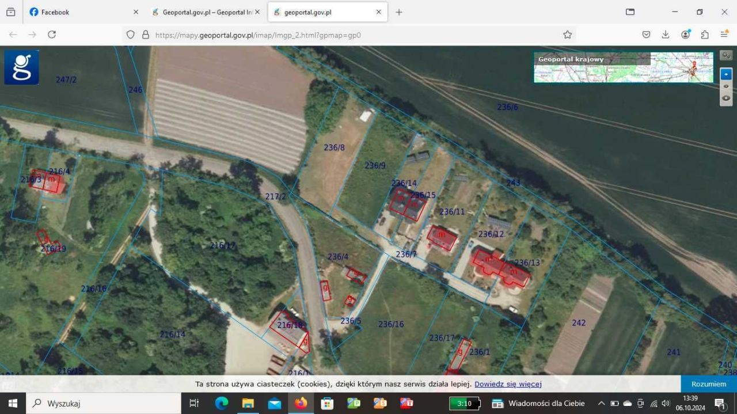
Task: Switch to the Geoportal.gov.pl – Geoportal tab
Action: [x=204, y=12]
